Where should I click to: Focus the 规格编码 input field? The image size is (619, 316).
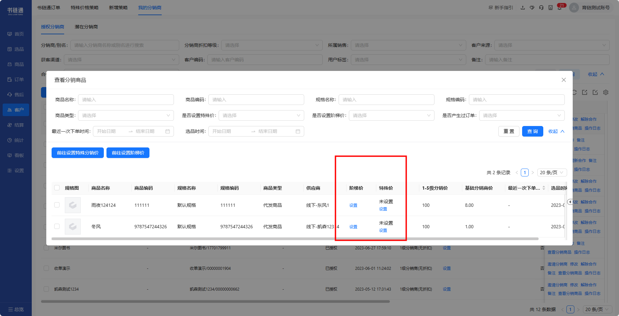click(x=517, y=100)
